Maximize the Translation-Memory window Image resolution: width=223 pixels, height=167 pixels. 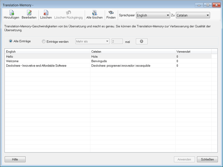pos(208,5)
